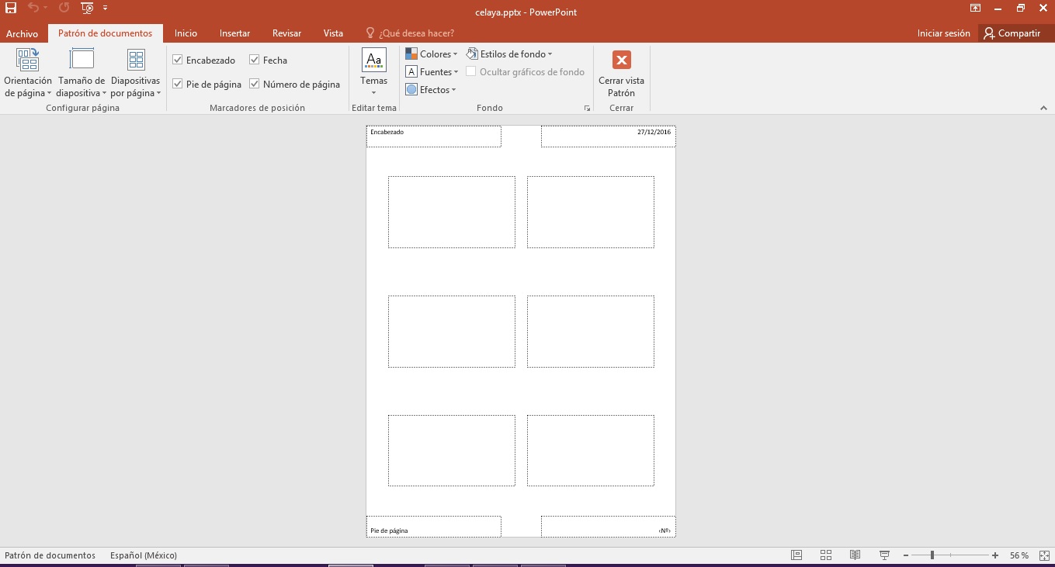Click the zoom slider handle
This screenshot has width=1055, height=567.
(932, 555)
